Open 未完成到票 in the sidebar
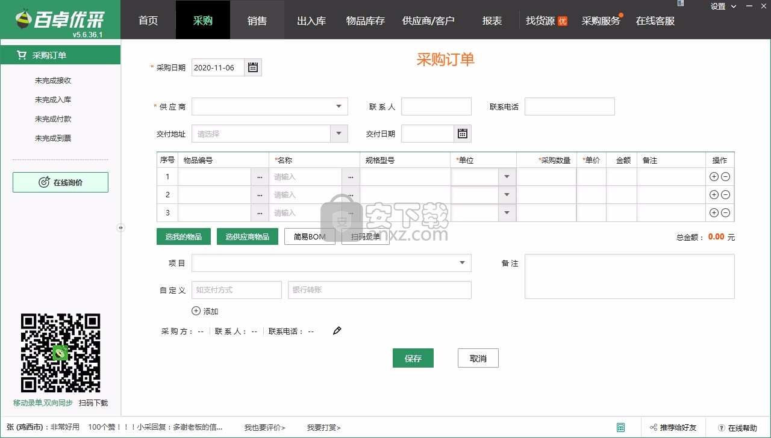Image resolution: width=771 pixels, height=438 pixels. click(53, 138)
